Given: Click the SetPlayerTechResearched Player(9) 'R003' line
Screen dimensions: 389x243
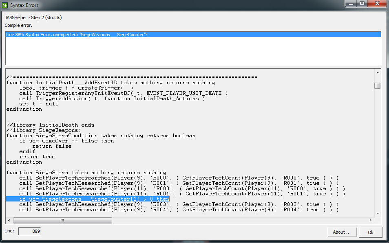Looking at the screenshot, I should (179, 204).
